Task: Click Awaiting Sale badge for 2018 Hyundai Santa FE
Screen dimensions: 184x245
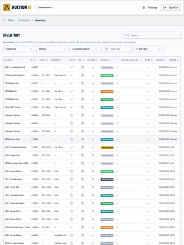Action: pyautogui.click(x=107, y=76)
